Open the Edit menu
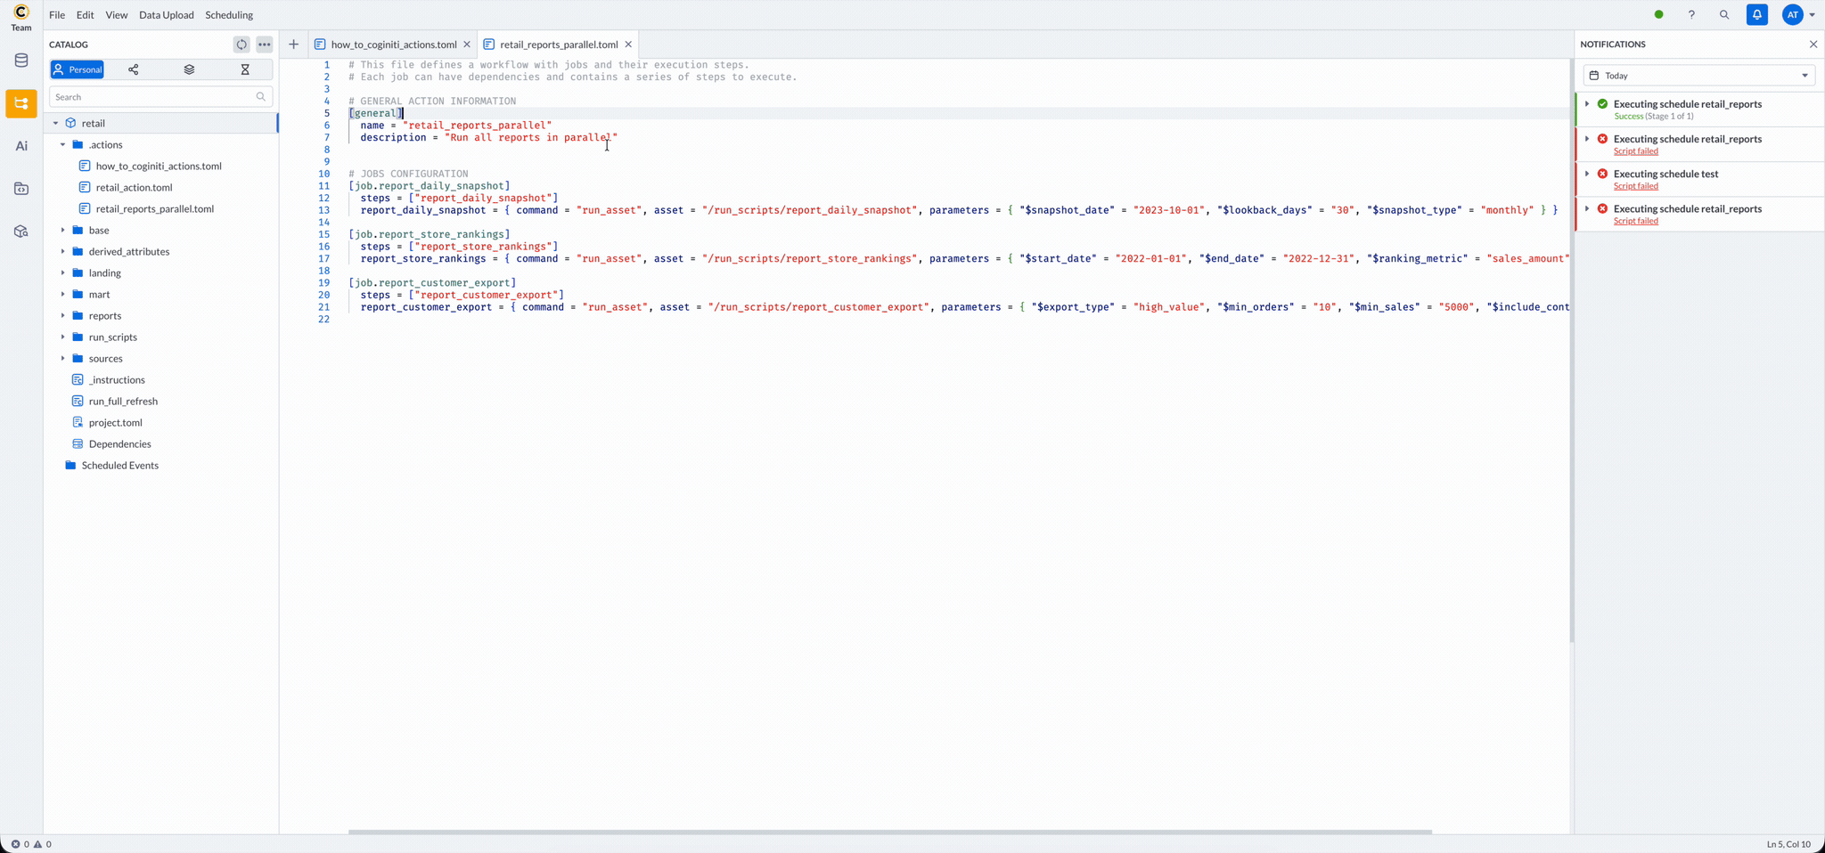The width and height of the screenshot is (1825, 853). [x=86, y=15]
